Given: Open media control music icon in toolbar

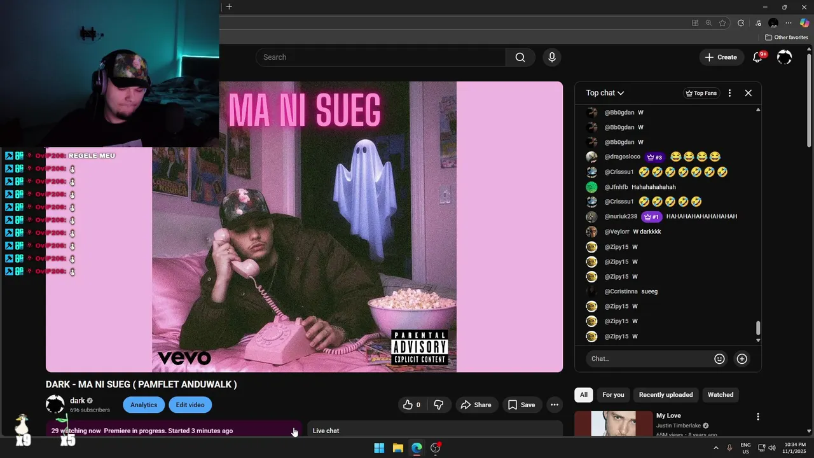Looking at the screenshot, I should pos(758,23).
